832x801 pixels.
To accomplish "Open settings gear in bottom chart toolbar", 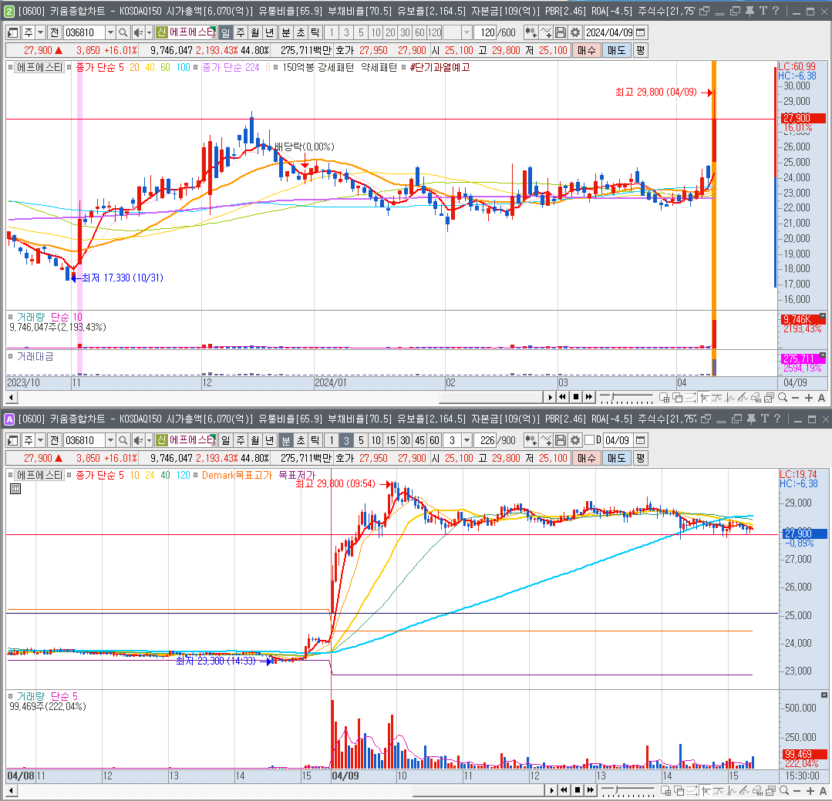I will pos(575,440).
